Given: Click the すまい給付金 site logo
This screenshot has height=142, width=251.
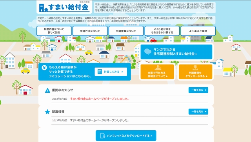Looking at the screenshot, I should (x=64, y=7).
